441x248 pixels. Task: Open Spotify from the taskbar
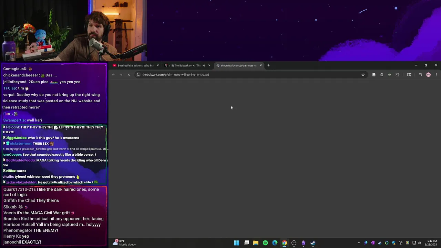(265, 243)
